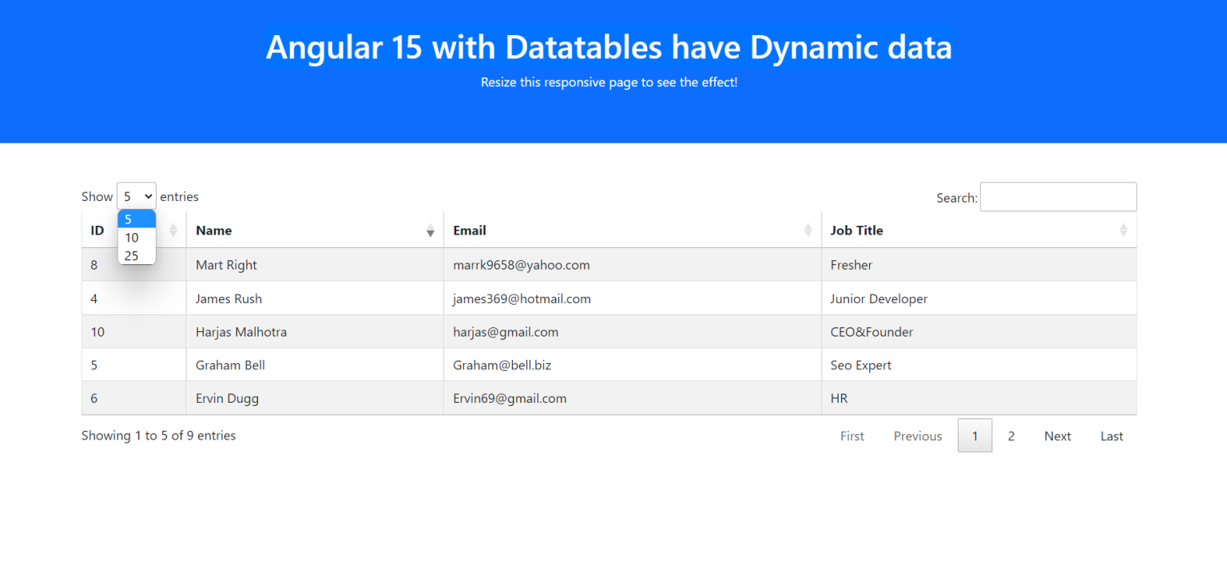Open the Show entries dropdown

(137, 196)
